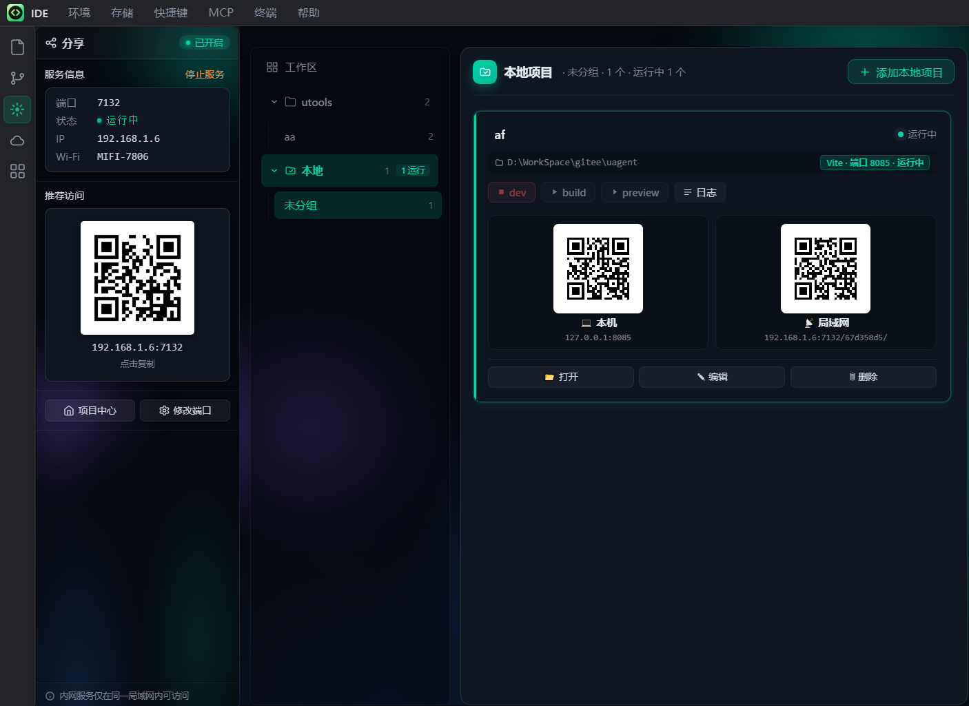The image size is (969, 706).
Task: Click the recommended access QR code
Action: [137, 278]
